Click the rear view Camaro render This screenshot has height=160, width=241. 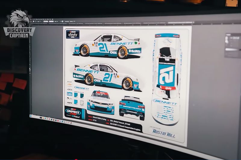pyautogui.click(x=131, y=105)
